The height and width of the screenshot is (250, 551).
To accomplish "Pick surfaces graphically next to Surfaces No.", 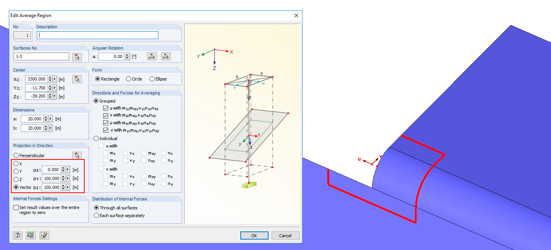I will coord(77,57).
